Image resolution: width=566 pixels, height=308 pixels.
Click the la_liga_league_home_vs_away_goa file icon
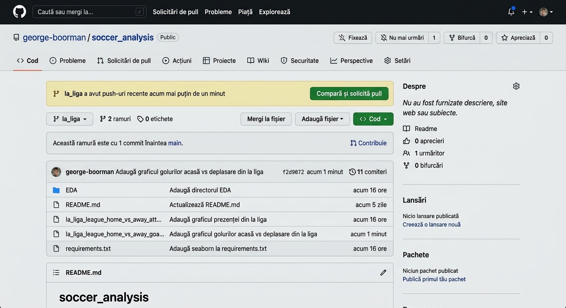pos(56,234)
